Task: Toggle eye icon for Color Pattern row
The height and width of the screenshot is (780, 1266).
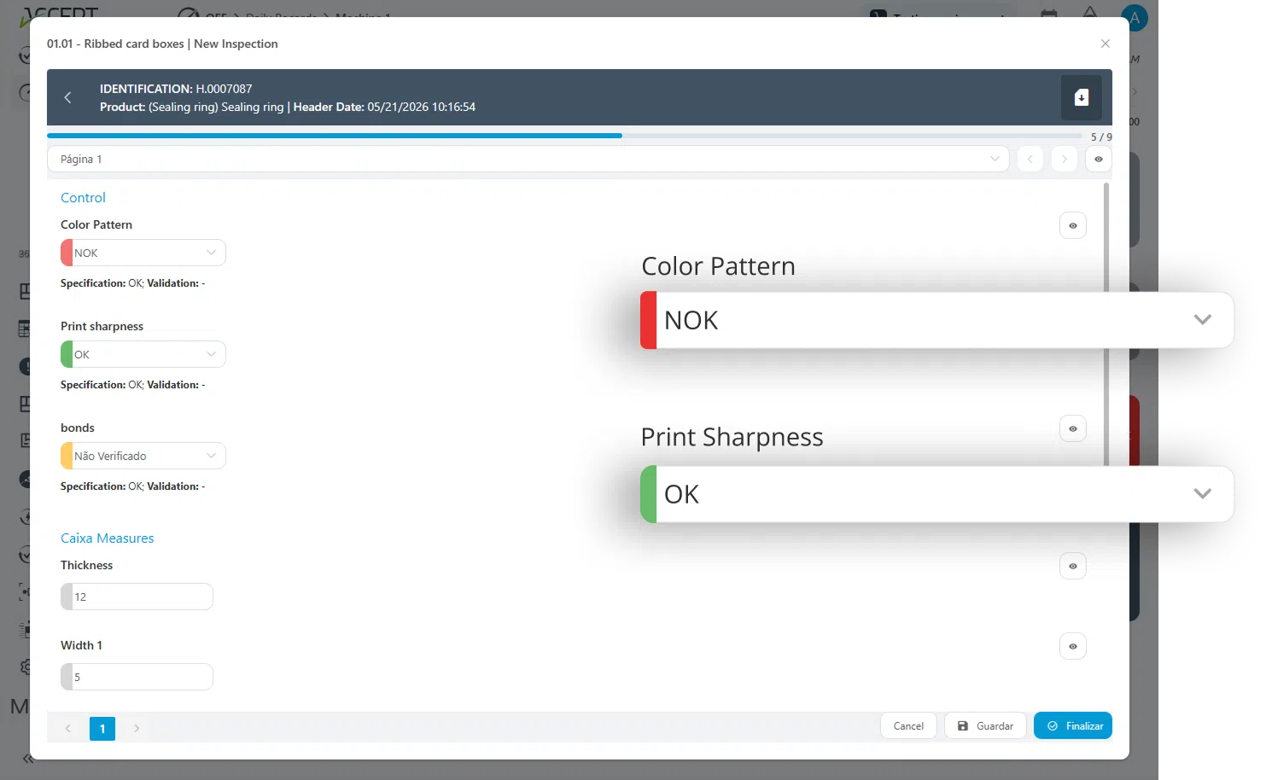Action: coord(1073,226)
